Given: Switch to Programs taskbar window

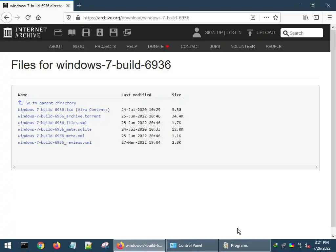Looking at the screenshot, I should pos(244,245).
